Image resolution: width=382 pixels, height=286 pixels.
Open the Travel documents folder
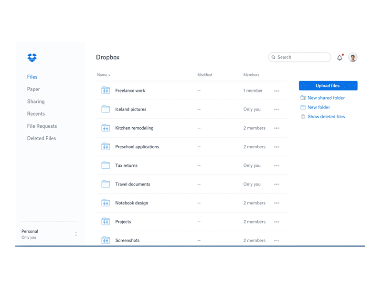click(x=133, y=184)
